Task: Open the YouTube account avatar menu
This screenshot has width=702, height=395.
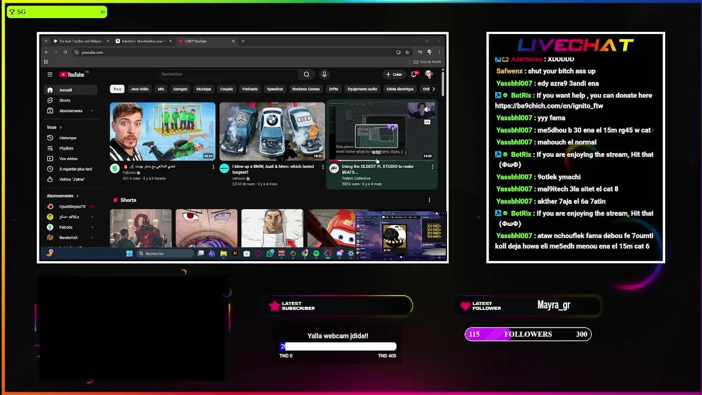Action: 429,74
